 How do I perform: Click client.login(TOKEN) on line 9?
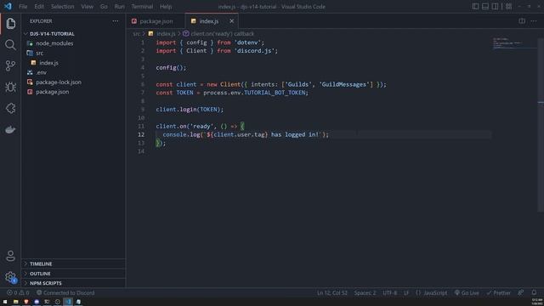(189, 110)
